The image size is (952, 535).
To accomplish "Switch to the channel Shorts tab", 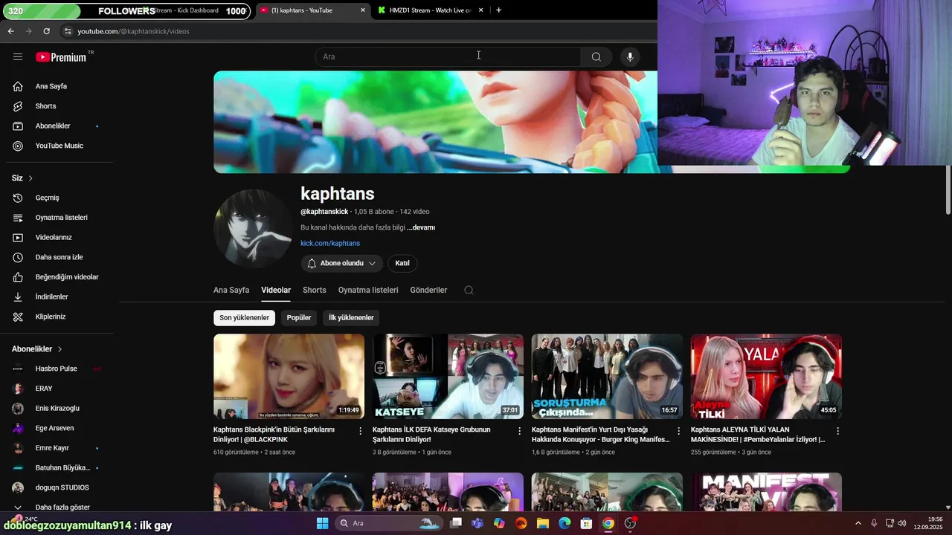I will click(x=315, y=290).
